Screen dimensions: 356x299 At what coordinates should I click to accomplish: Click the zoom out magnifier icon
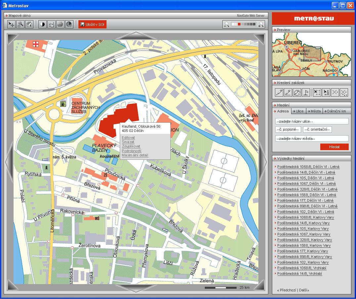click(x=226, y=24)
